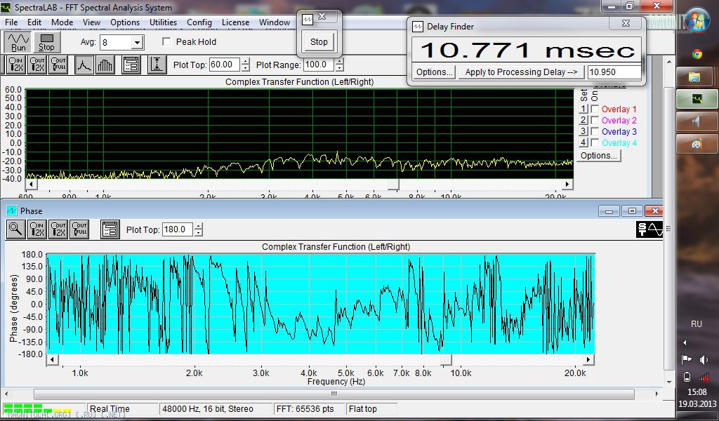Click the Phase scrollbar left arrow

52,360
